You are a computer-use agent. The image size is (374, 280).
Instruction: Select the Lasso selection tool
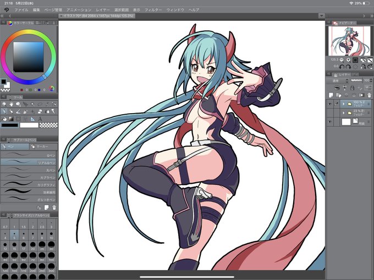pos(40,104)
